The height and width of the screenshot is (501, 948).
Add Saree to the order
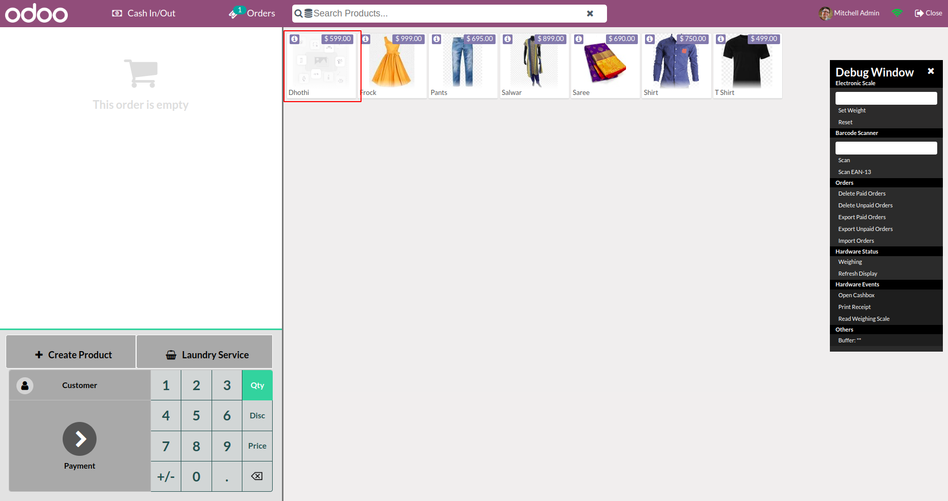click(x=605, y=67)
